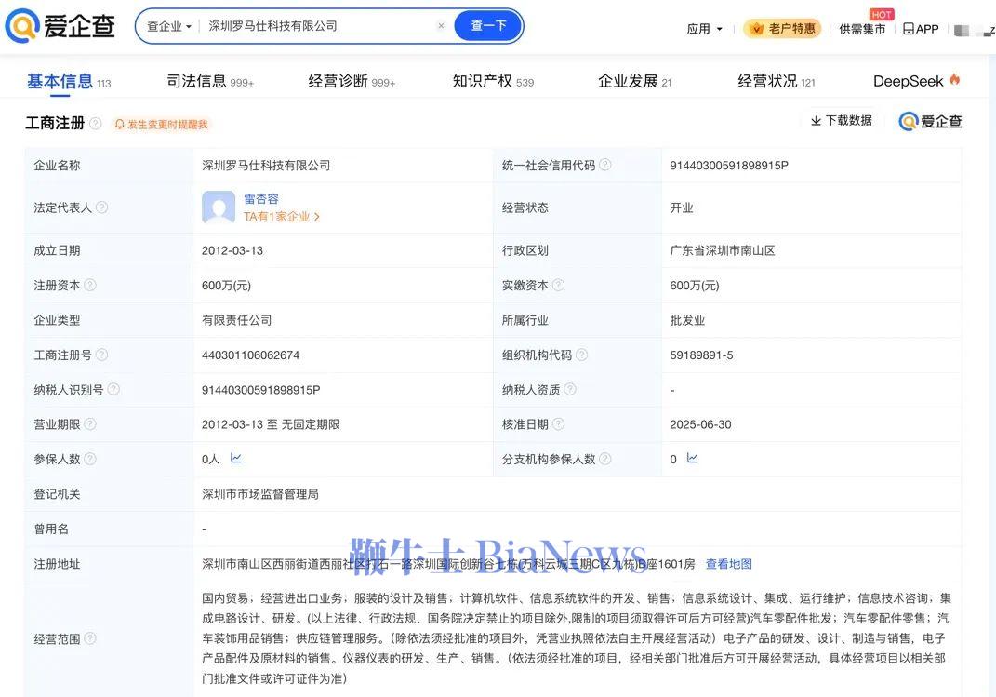Click the help icon next to 分支机构参保人数
The height and width of the screenshot is (697, 996).
point(605,458)
